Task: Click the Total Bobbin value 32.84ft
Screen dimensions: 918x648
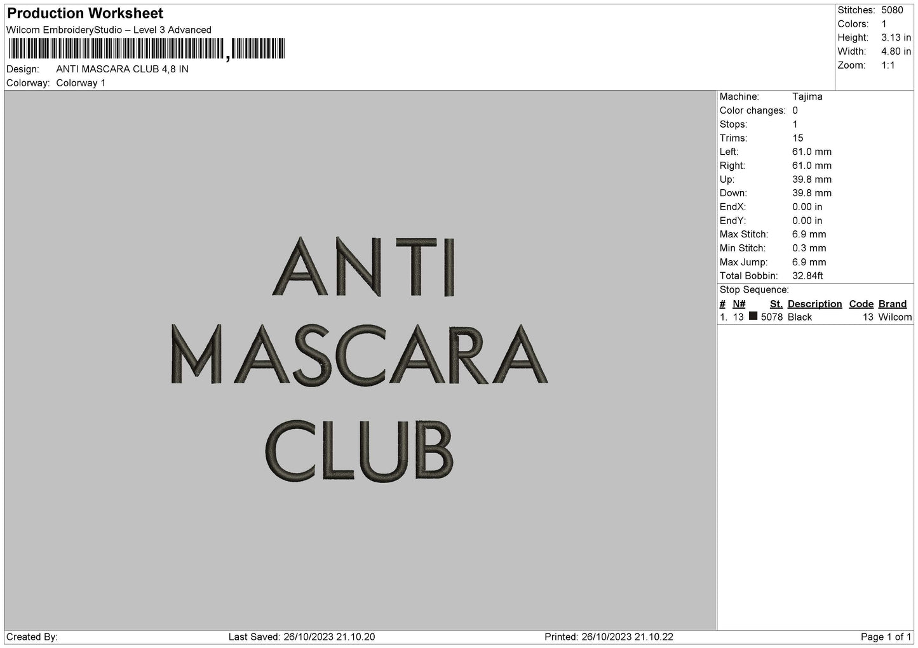Action: tap(807, 276)
